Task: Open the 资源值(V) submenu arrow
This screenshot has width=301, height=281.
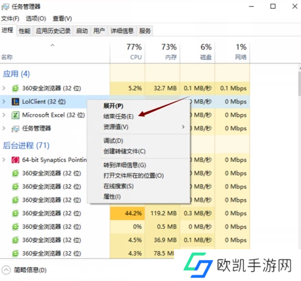Action: tap(184, 127)
